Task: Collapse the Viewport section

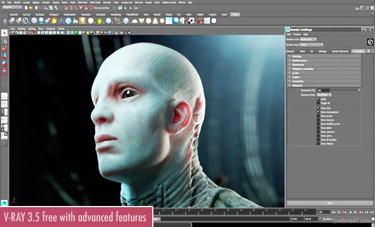Action: click(324, 85)
